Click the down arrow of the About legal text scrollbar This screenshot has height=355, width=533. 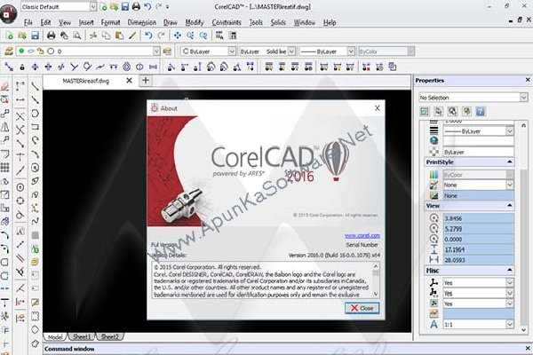[376, 294]
